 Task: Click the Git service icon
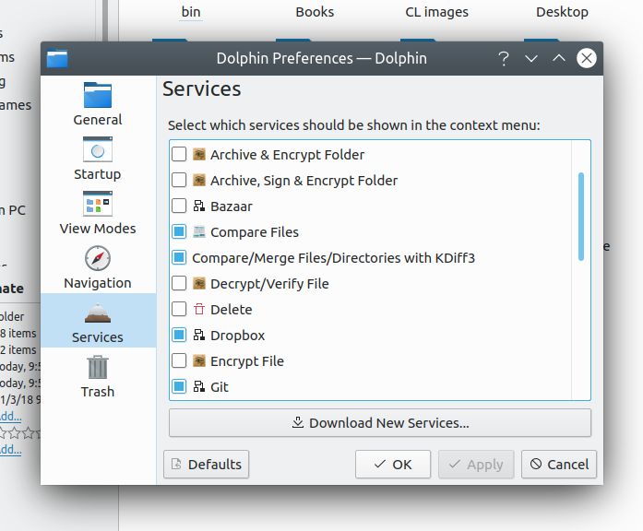(199, 387)
